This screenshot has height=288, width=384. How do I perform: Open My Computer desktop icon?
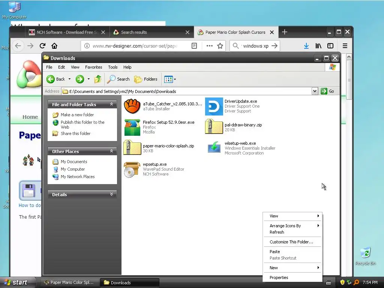[x=14, y=10]
